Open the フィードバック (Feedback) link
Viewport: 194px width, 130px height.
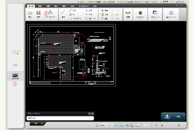(109, 2)
